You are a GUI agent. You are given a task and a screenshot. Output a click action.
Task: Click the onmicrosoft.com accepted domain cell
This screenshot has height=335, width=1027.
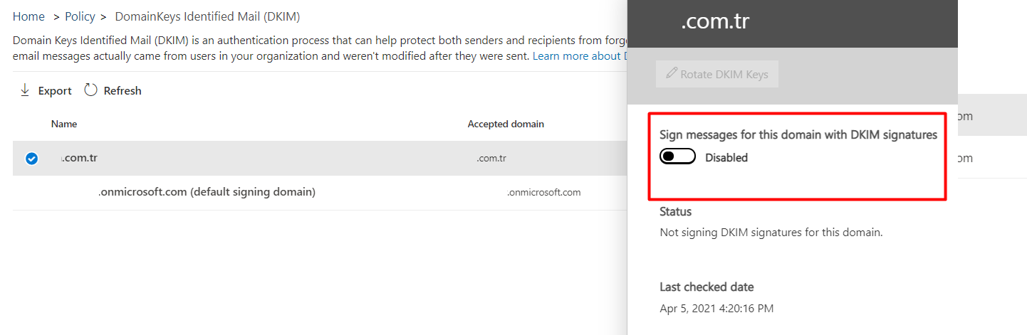pyautogui.click(x=543, y=193)
